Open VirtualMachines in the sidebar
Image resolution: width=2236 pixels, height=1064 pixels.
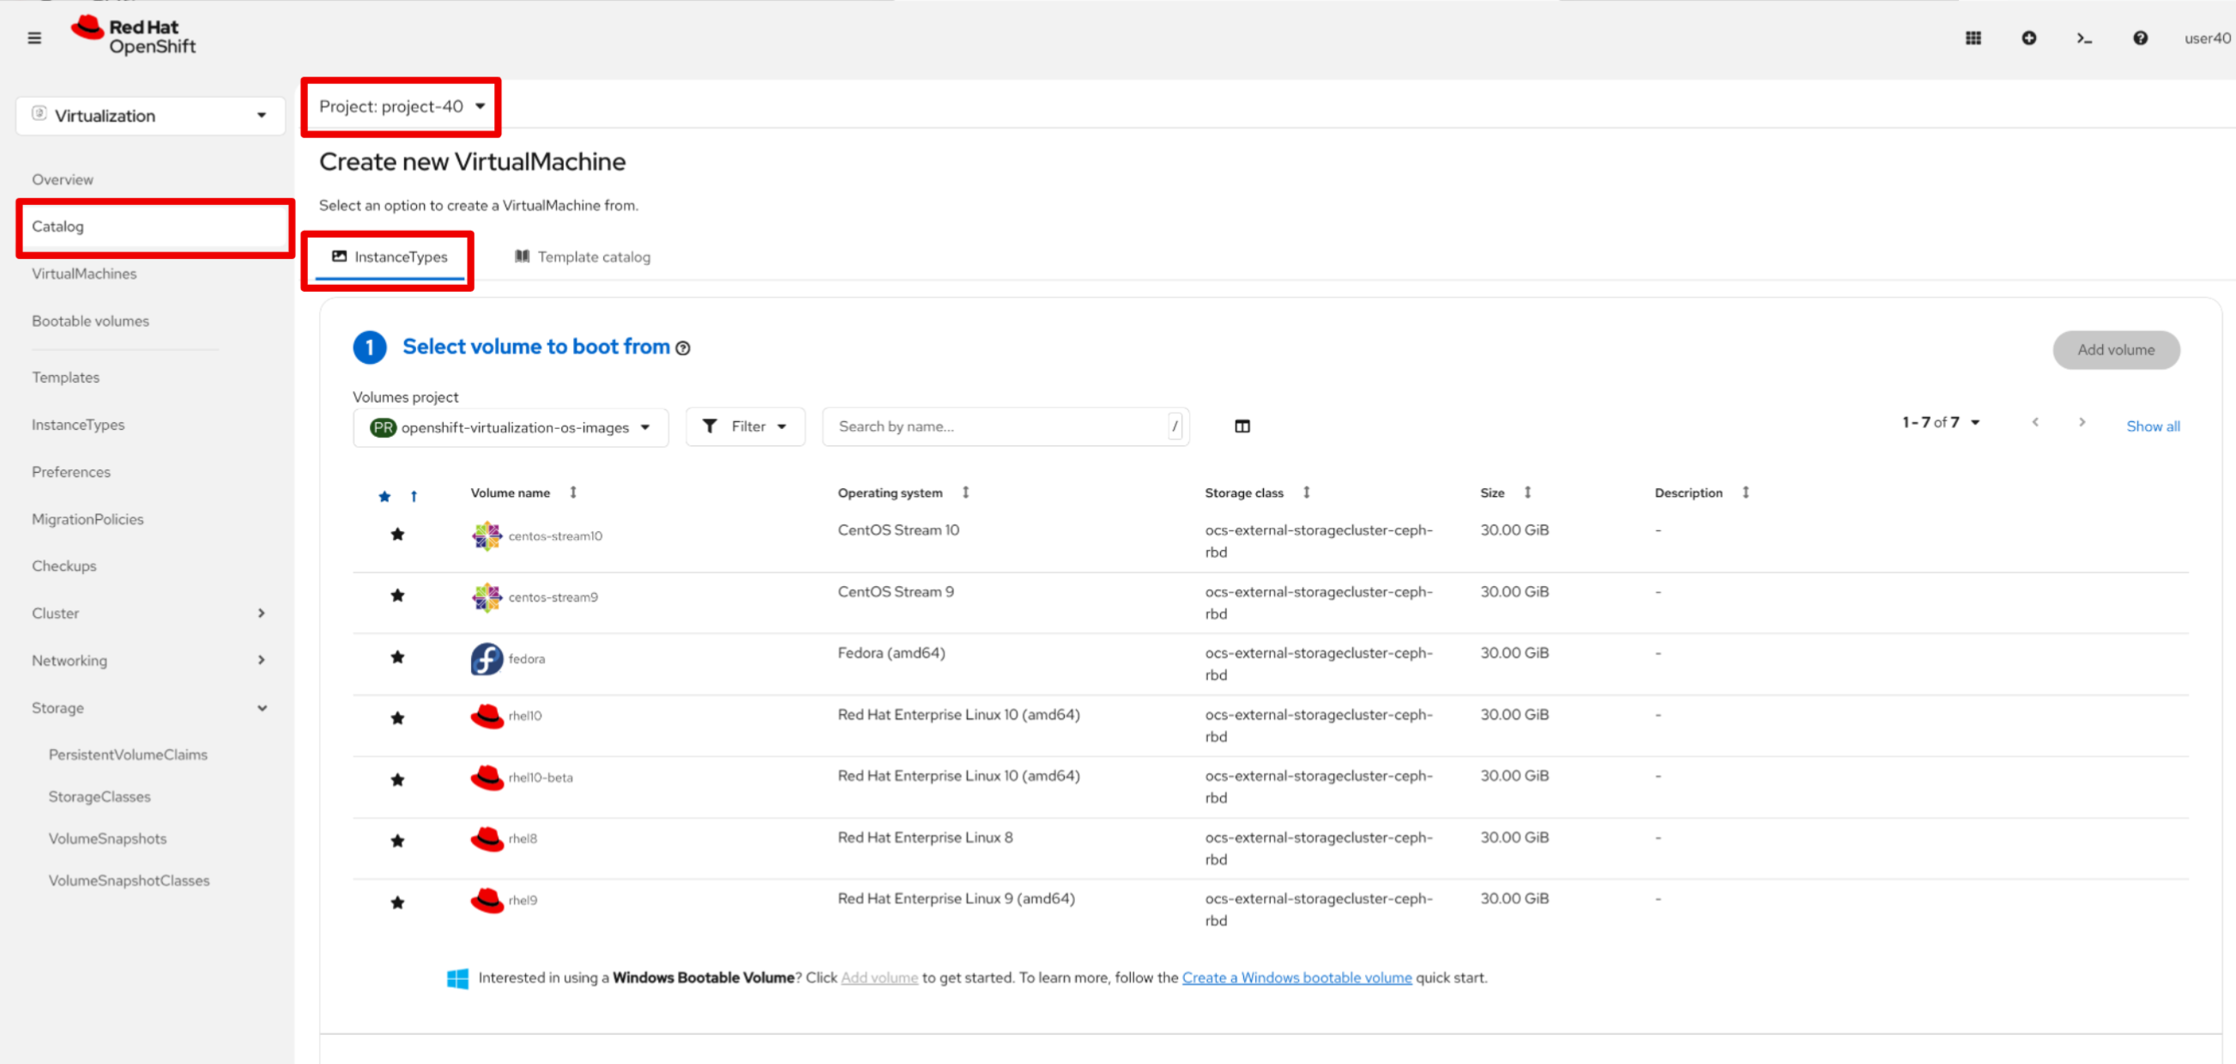84,274
